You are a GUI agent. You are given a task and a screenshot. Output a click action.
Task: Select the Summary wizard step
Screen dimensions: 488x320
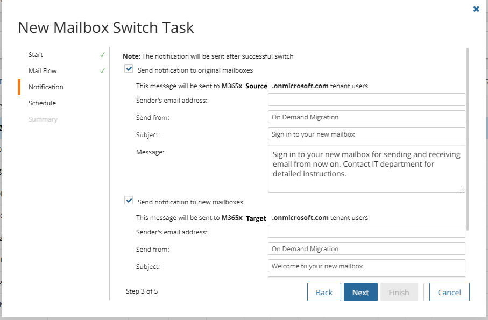[x=43, y=119]
